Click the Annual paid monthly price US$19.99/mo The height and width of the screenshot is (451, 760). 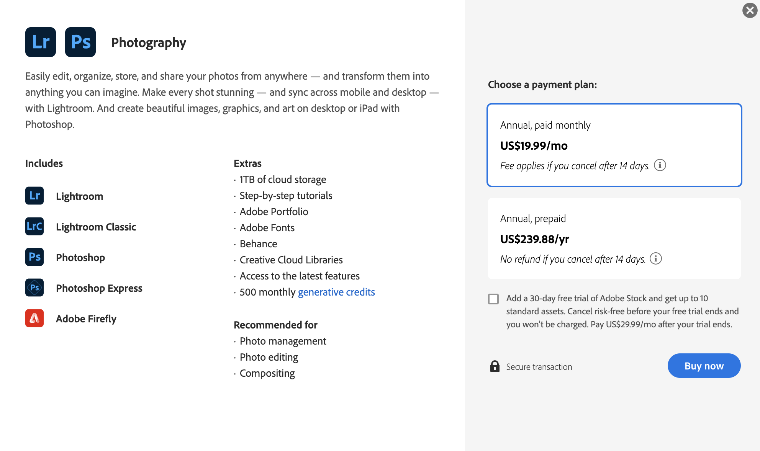(x=534, y=145)
